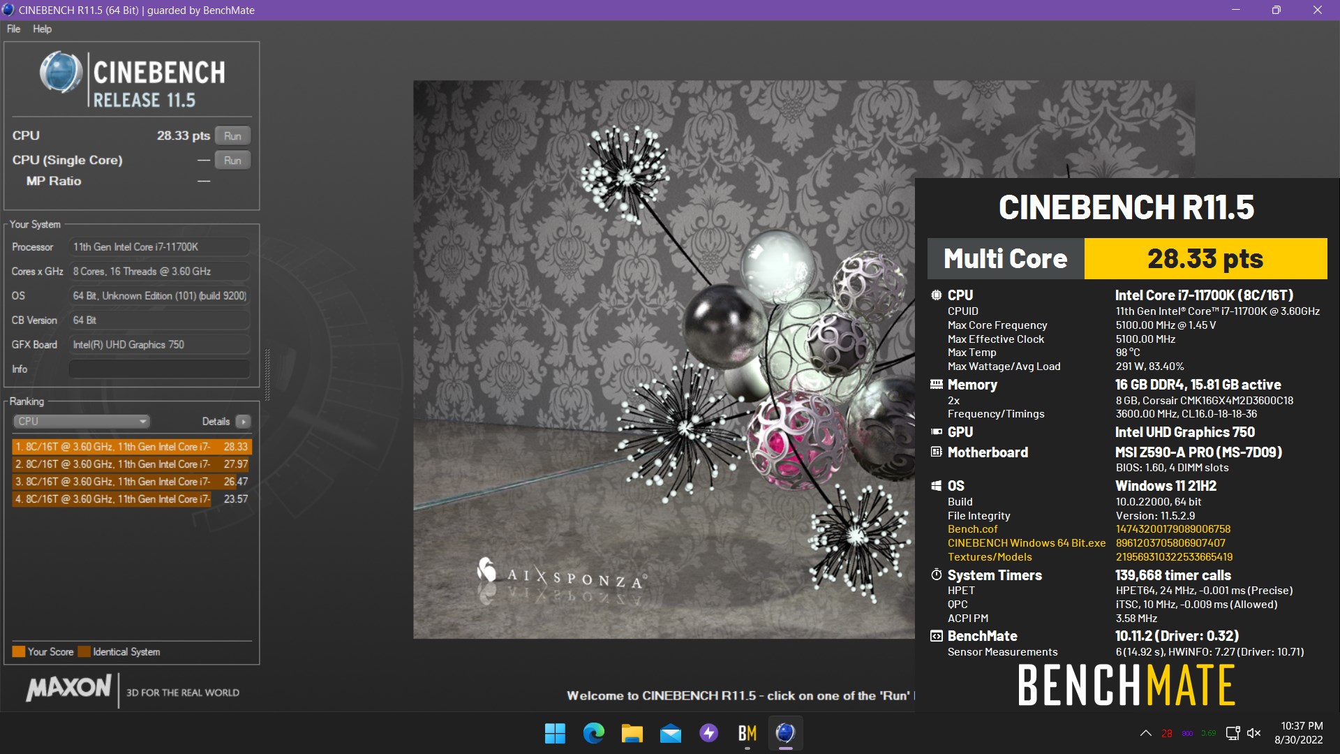Click the CINEBENCH Windows 64 Bit.exe entry

click(x=1027, y=543)
